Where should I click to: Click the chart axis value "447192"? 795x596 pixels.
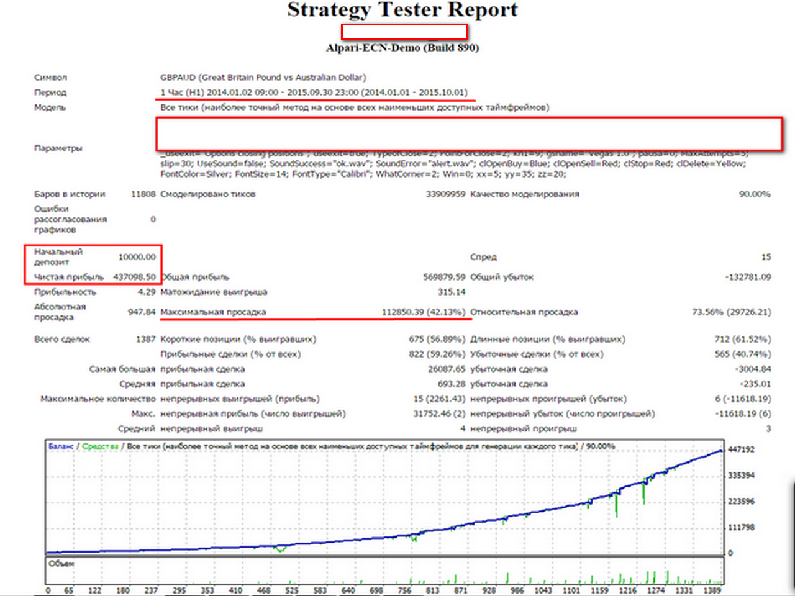(x=741, y=449)
